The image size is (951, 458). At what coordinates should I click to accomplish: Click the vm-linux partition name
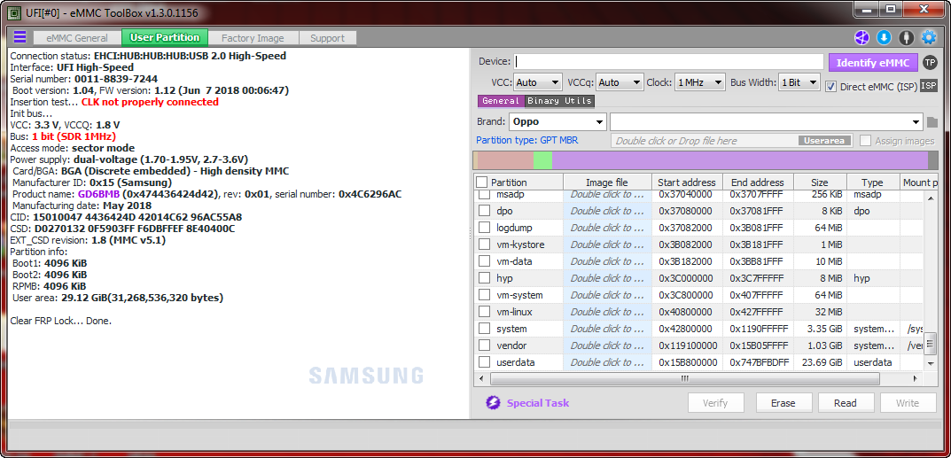tap(514, 312)
